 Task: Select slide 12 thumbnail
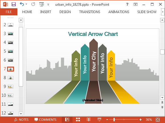pos(11,113)
